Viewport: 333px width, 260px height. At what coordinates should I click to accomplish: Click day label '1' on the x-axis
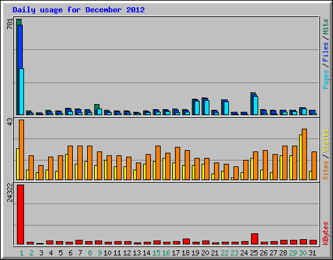click(x=21, y=253)
